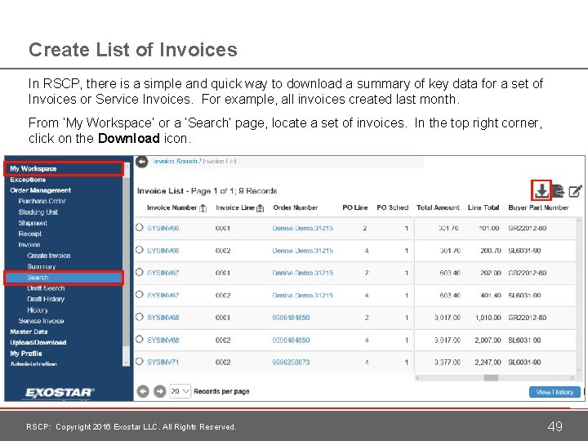Open invoice link SYSINV68 on line 0001
The width and height of the screenshot is (588, 441).
(163, 318)
